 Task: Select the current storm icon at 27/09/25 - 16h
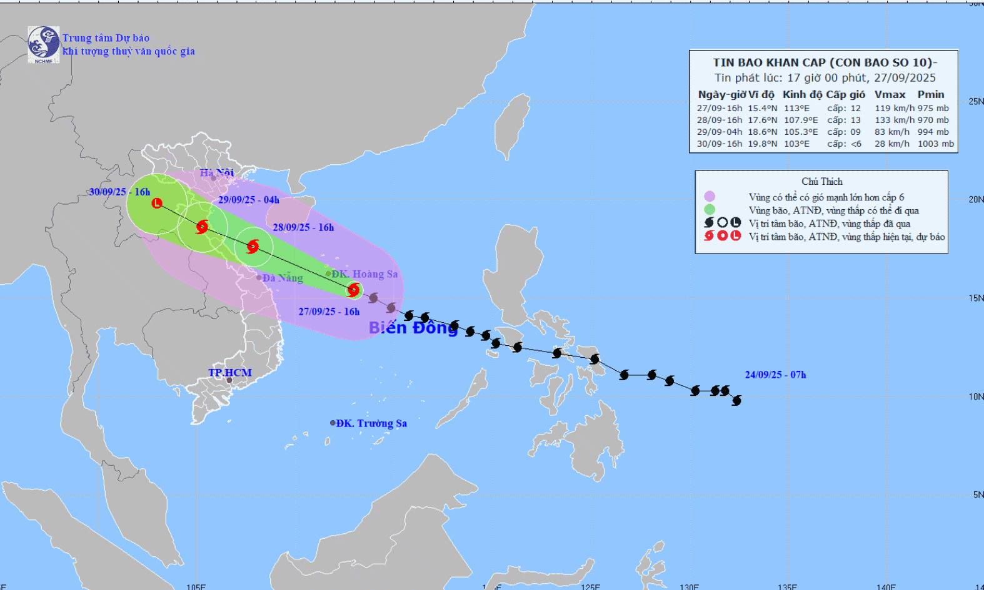[354, 290]
